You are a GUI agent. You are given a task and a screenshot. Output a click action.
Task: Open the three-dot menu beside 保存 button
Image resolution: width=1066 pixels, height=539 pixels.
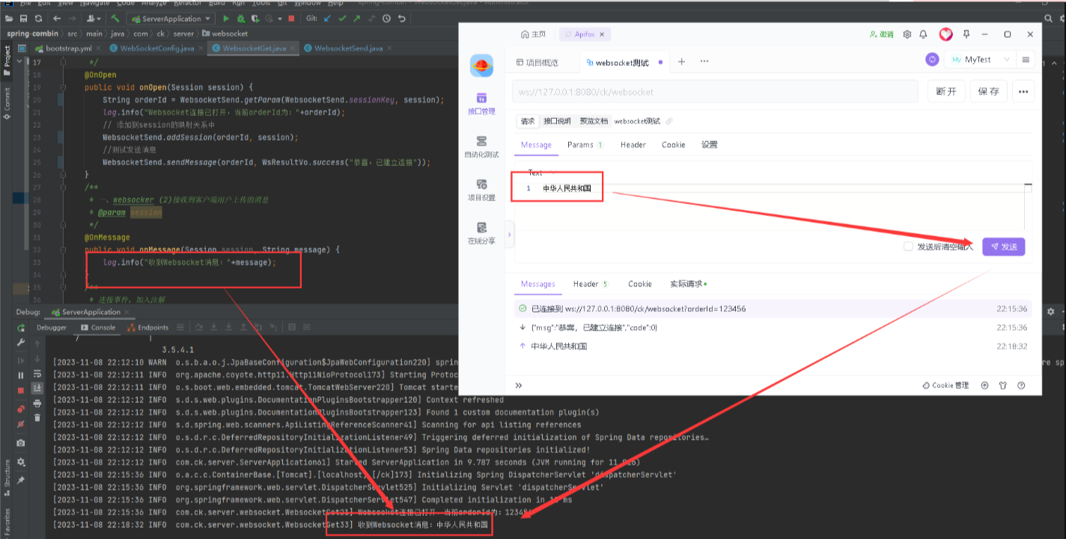click(1023, 91)
